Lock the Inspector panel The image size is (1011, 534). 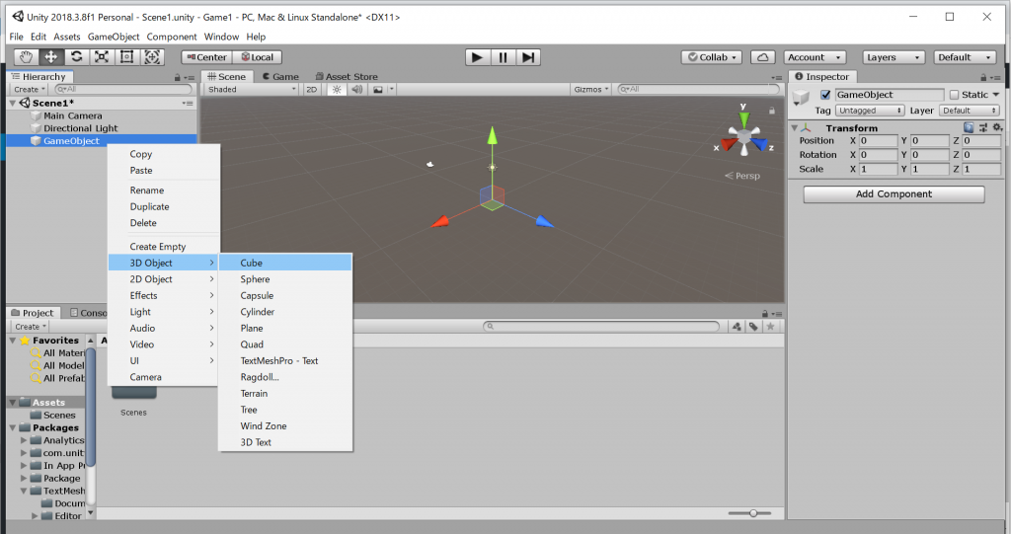[983, 77]
